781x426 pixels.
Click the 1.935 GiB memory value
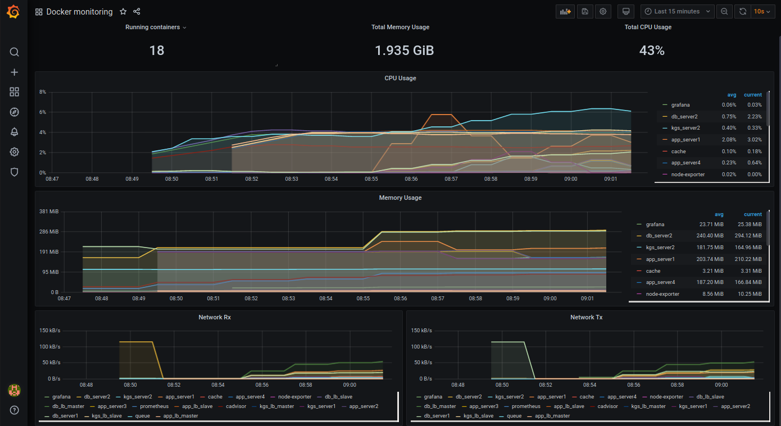click(x=404, y=51)
